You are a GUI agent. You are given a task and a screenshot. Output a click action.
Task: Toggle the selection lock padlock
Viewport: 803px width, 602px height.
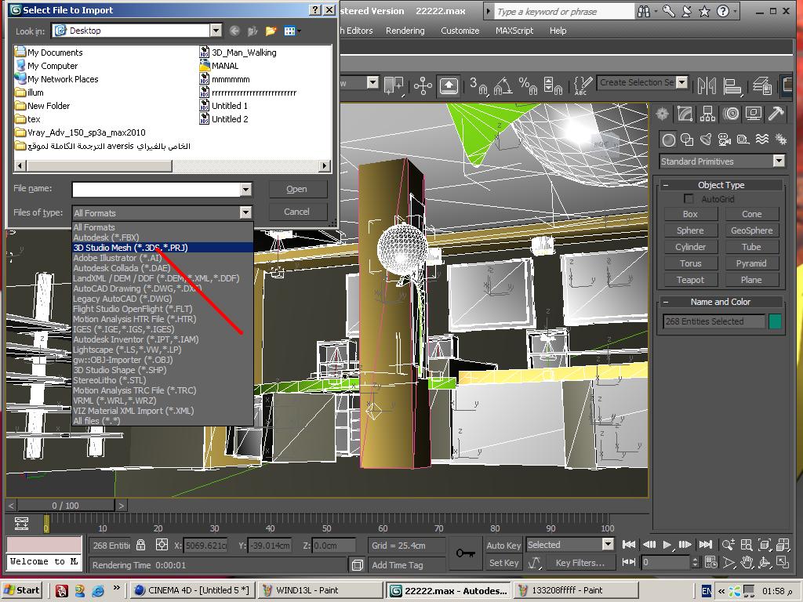(141, 546)
